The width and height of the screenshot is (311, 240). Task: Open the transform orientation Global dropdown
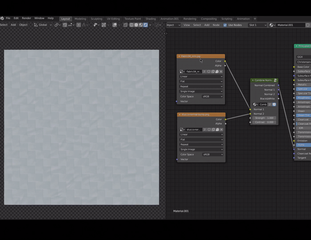click(x=43, y=25)
